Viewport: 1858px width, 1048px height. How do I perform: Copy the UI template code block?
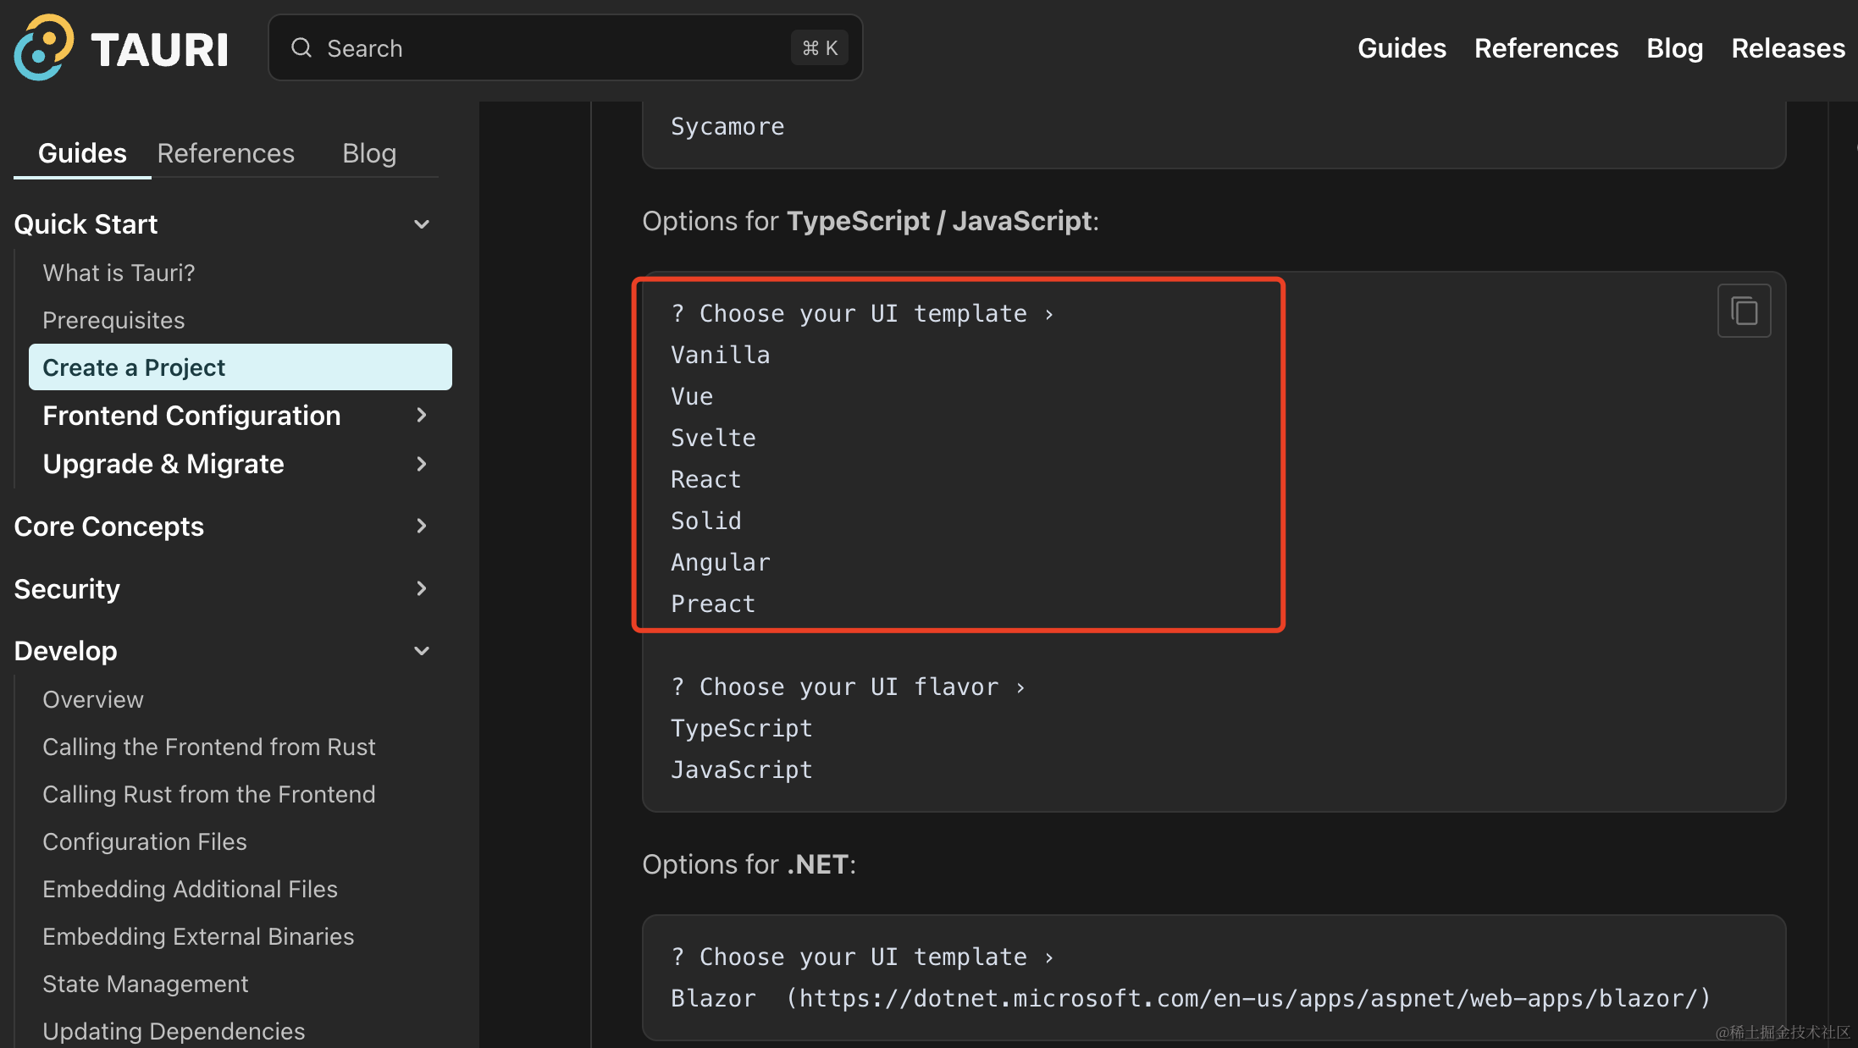[x=1744, y=311]
